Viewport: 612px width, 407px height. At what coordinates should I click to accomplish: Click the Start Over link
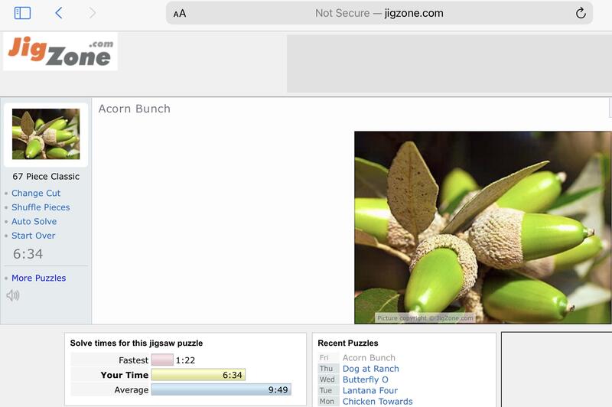[x=33, y=236]
